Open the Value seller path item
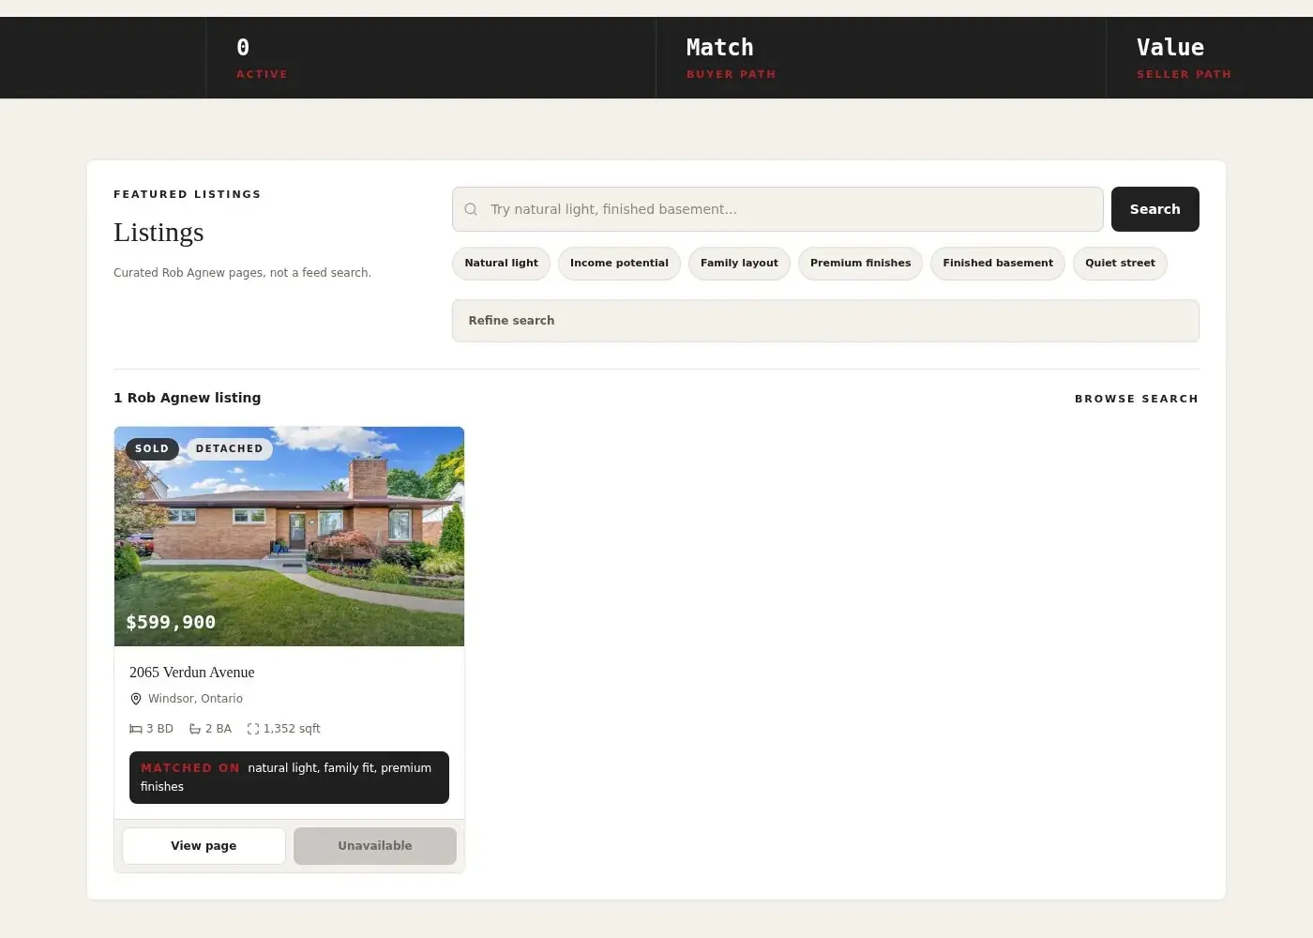The width and height of the screenshot is (1313, 938). click(x=1210, y=58)
